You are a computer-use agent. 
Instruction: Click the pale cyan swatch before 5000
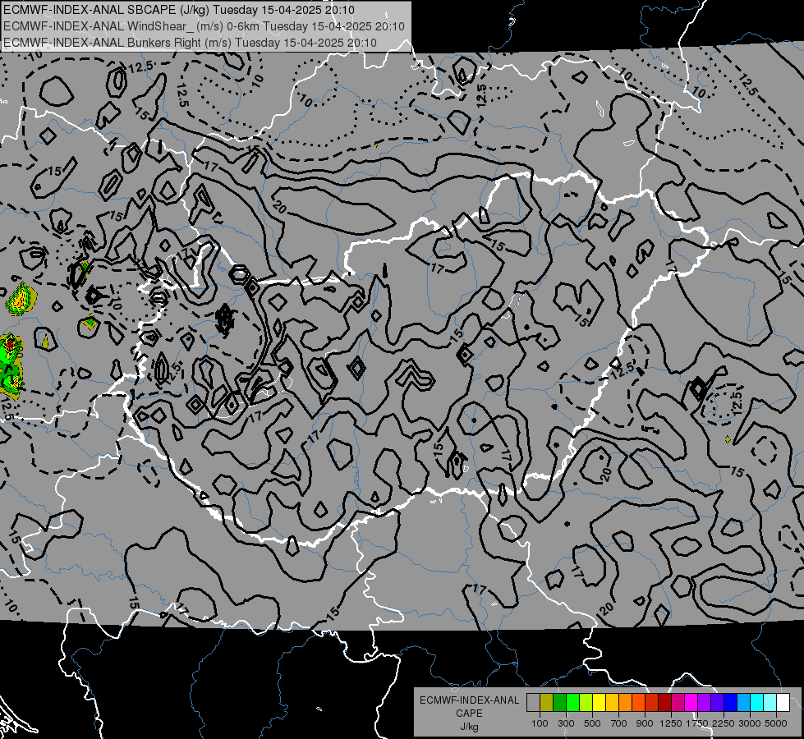[770, 702]
